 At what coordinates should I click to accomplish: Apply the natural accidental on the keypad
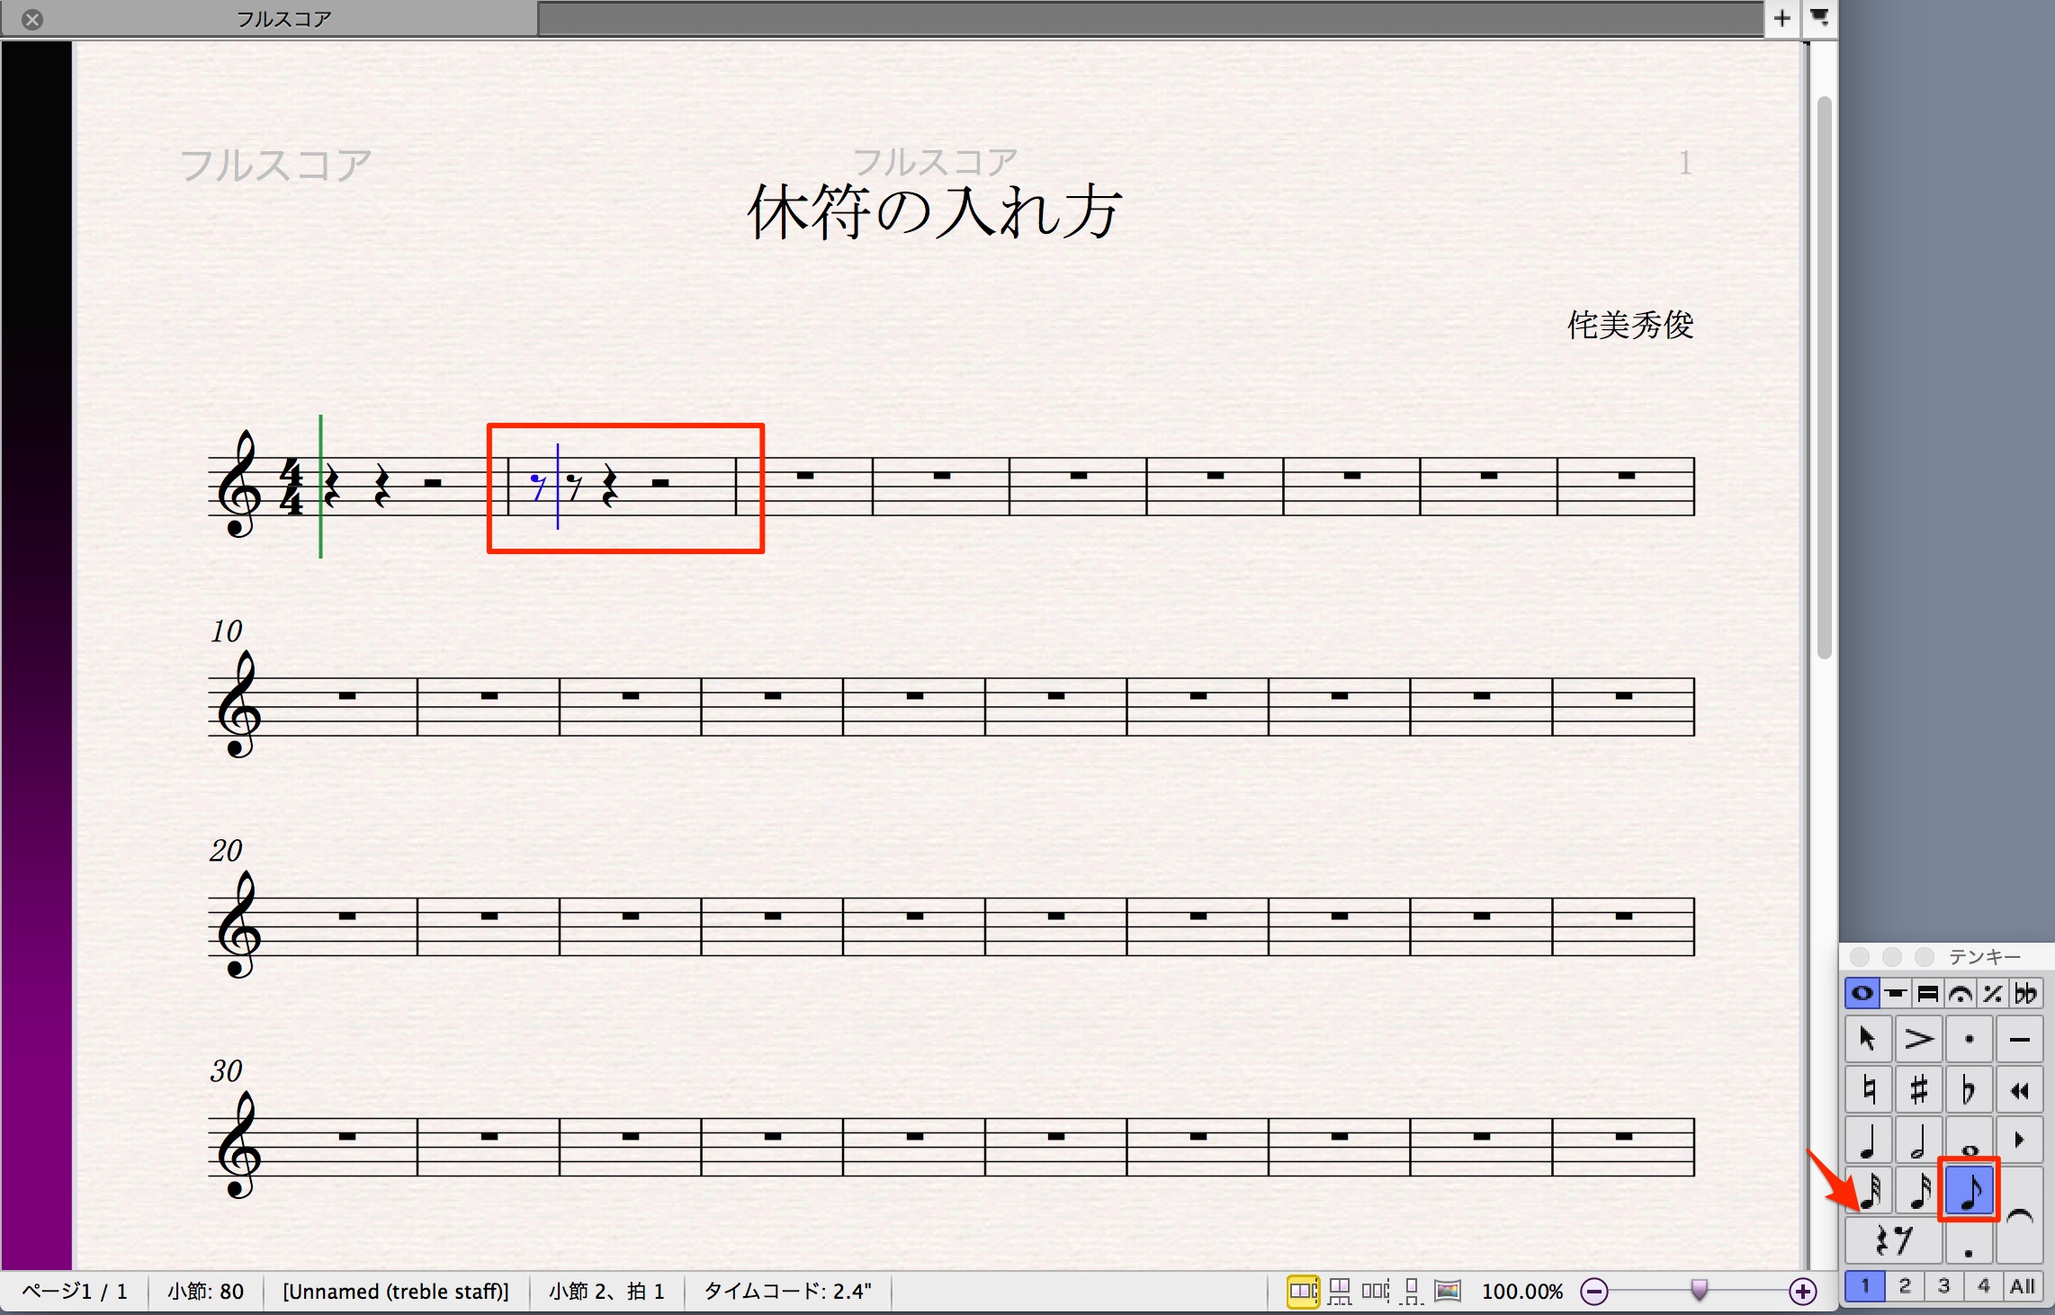click(x=1869, y=1089)
